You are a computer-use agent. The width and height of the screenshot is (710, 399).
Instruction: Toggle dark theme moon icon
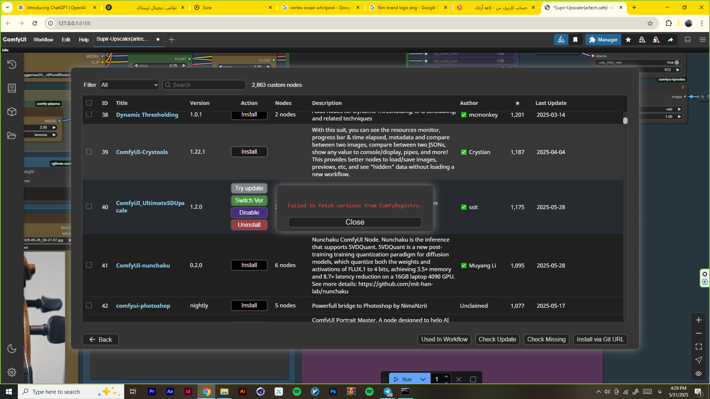click(x=12, y=348)
